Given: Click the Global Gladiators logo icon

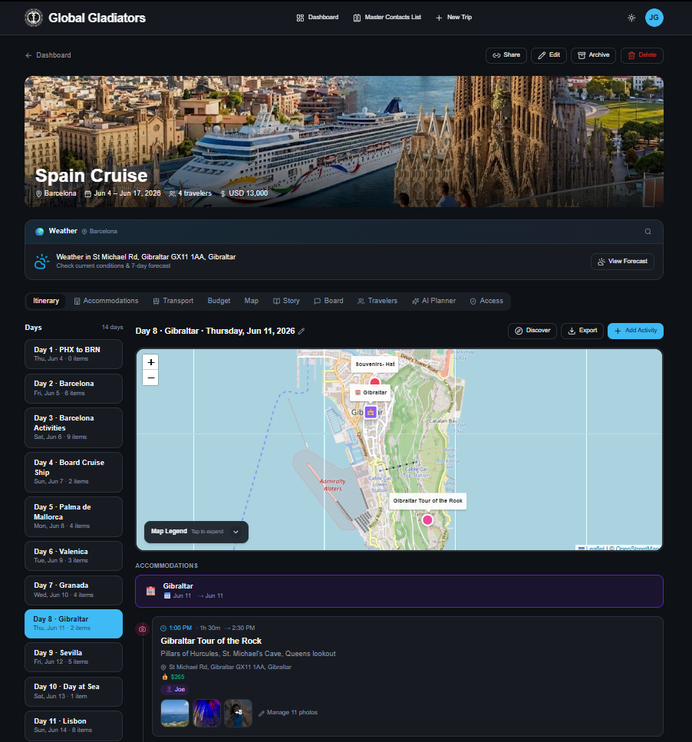Looking at the screenshot, I should (x=34, y=18).
